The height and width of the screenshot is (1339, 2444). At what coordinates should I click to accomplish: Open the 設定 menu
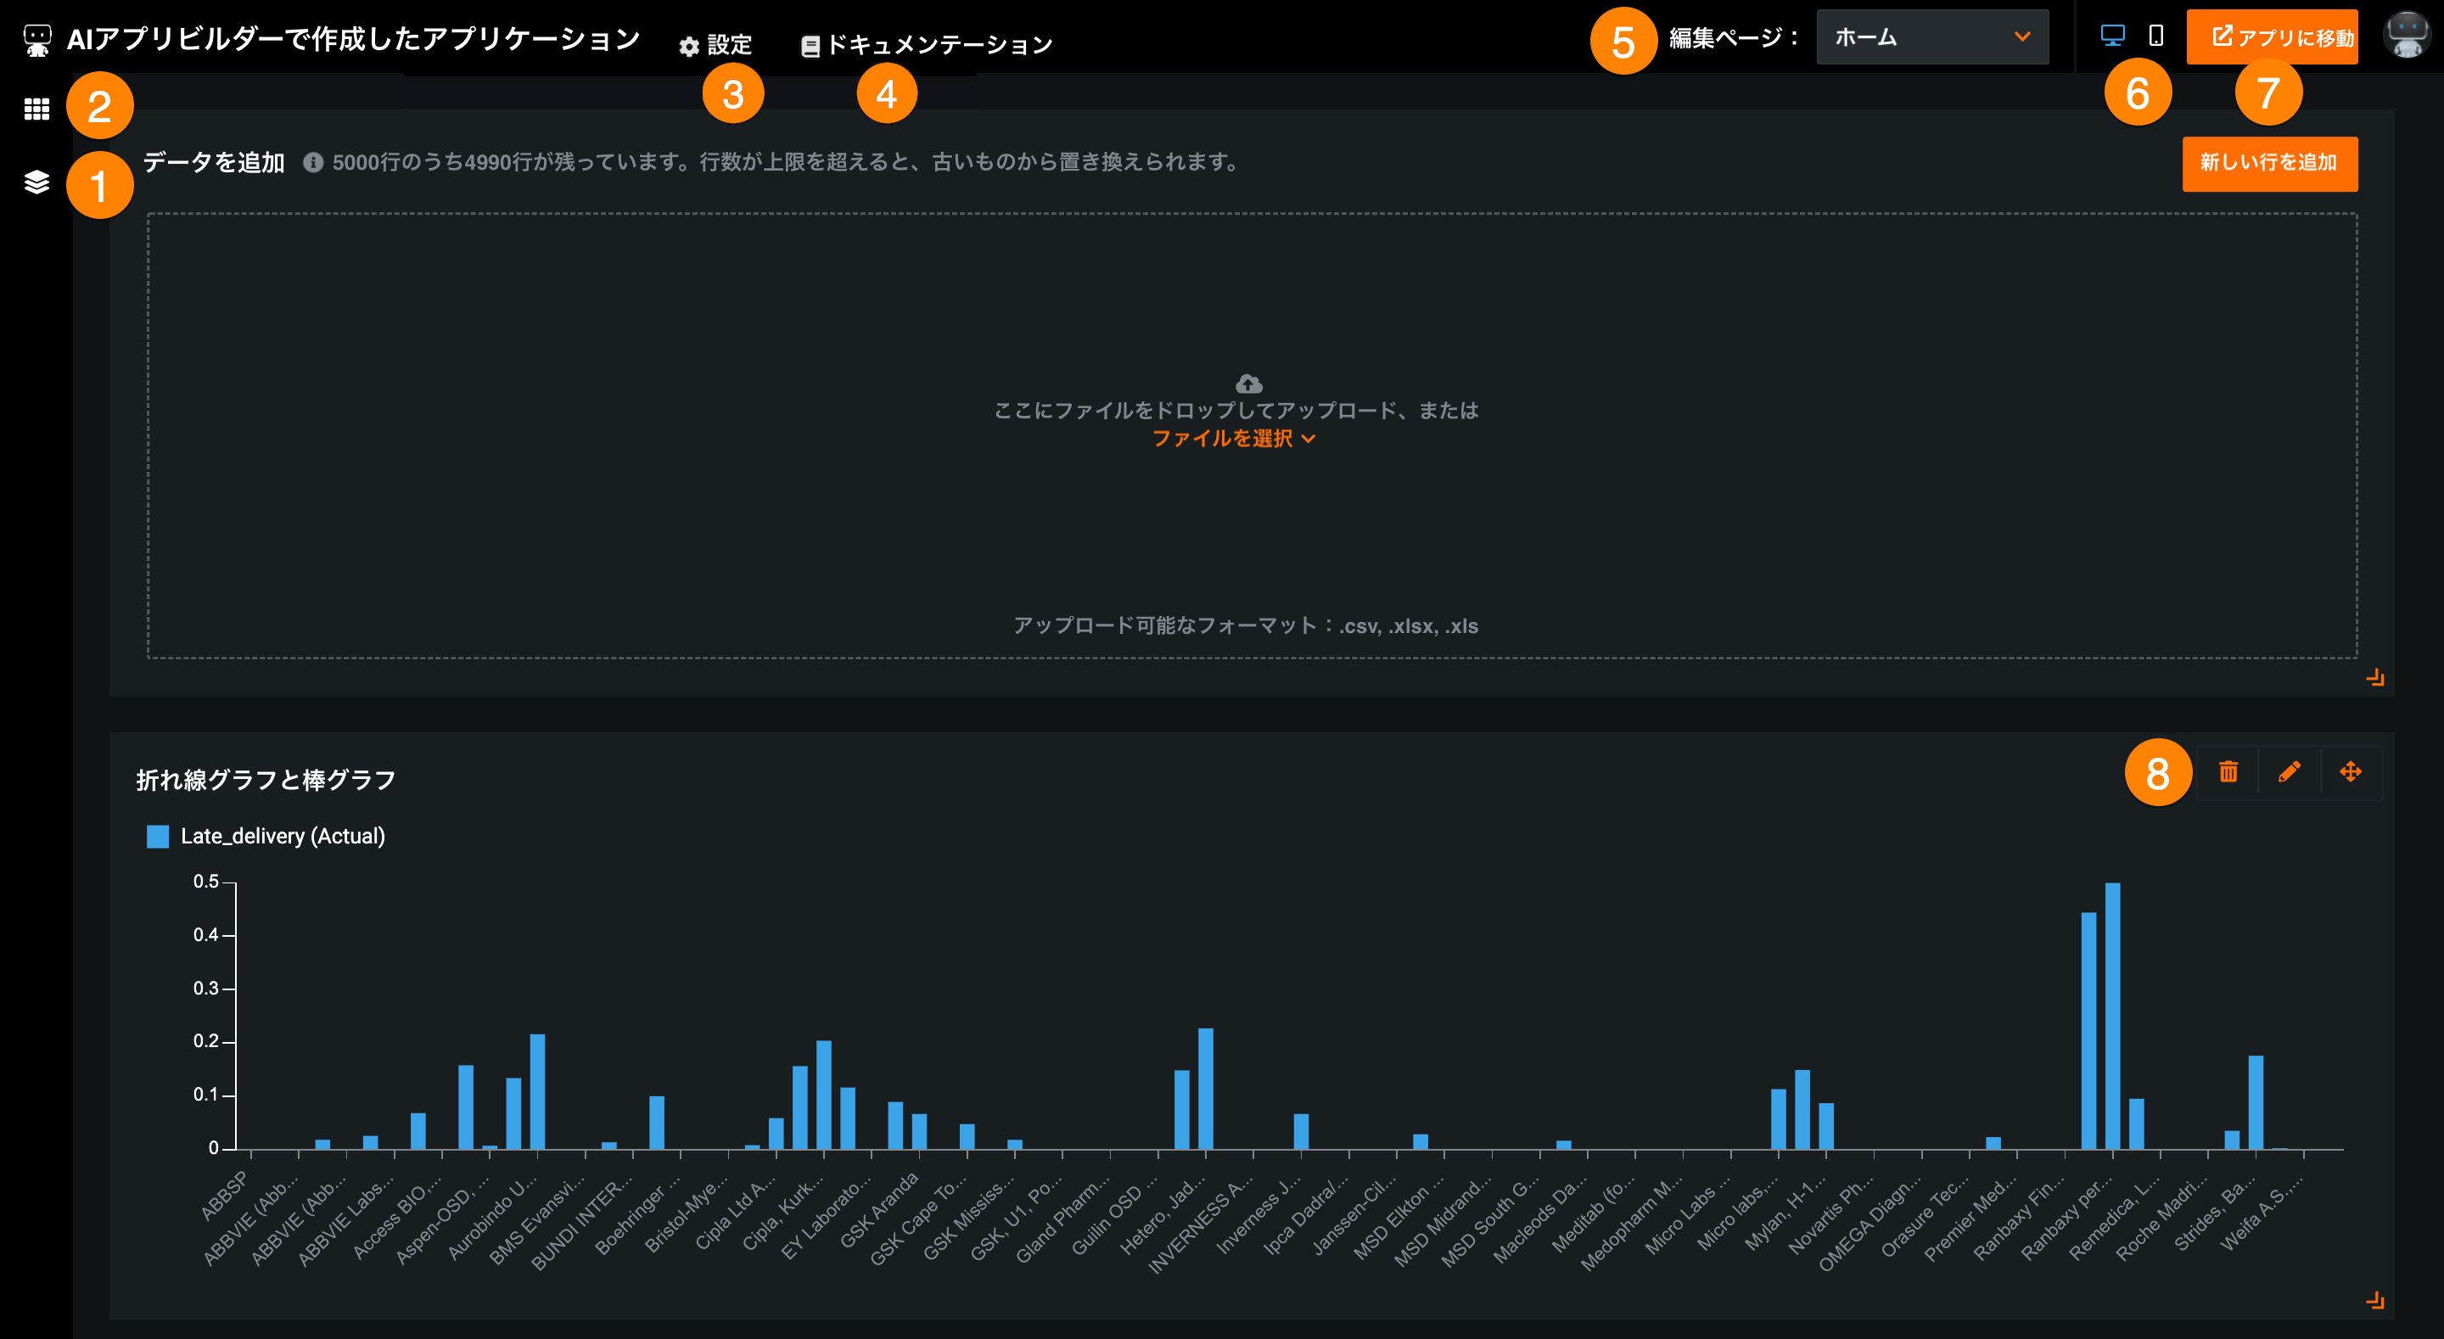pyautogui.click(x=716, y=45)
